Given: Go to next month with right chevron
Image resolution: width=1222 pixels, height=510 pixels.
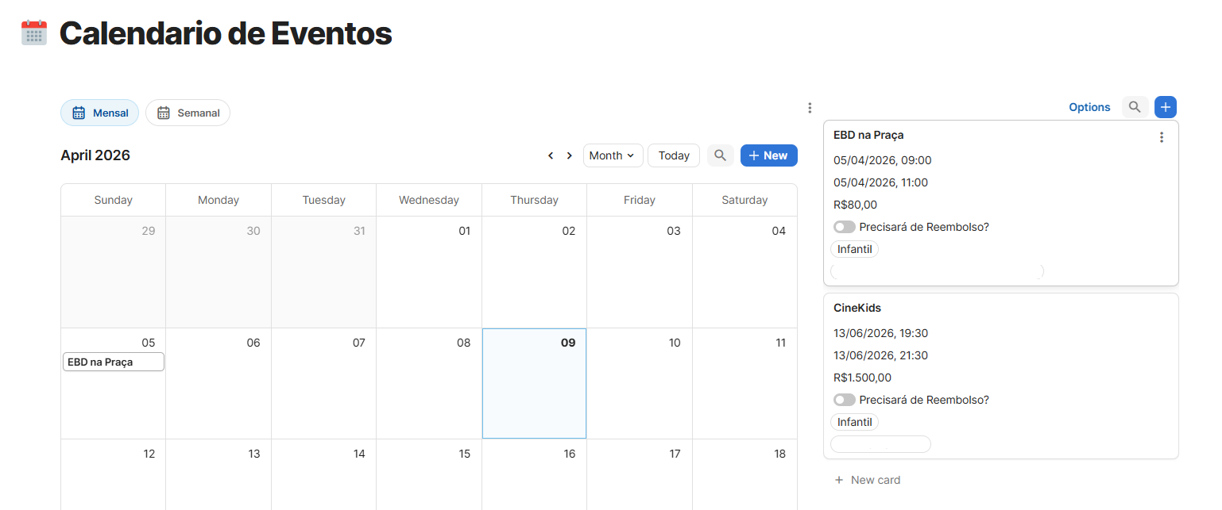Looking at the screenshot, I should pyautogui.click(x=569, y=155).
